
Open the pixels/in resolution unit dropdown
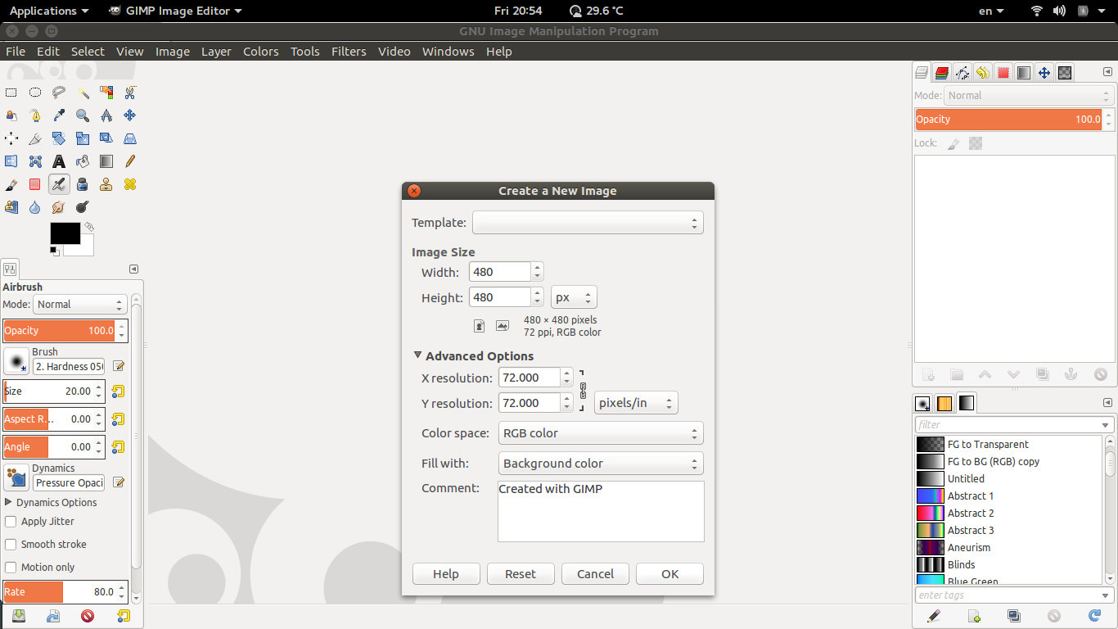point(636,402)
